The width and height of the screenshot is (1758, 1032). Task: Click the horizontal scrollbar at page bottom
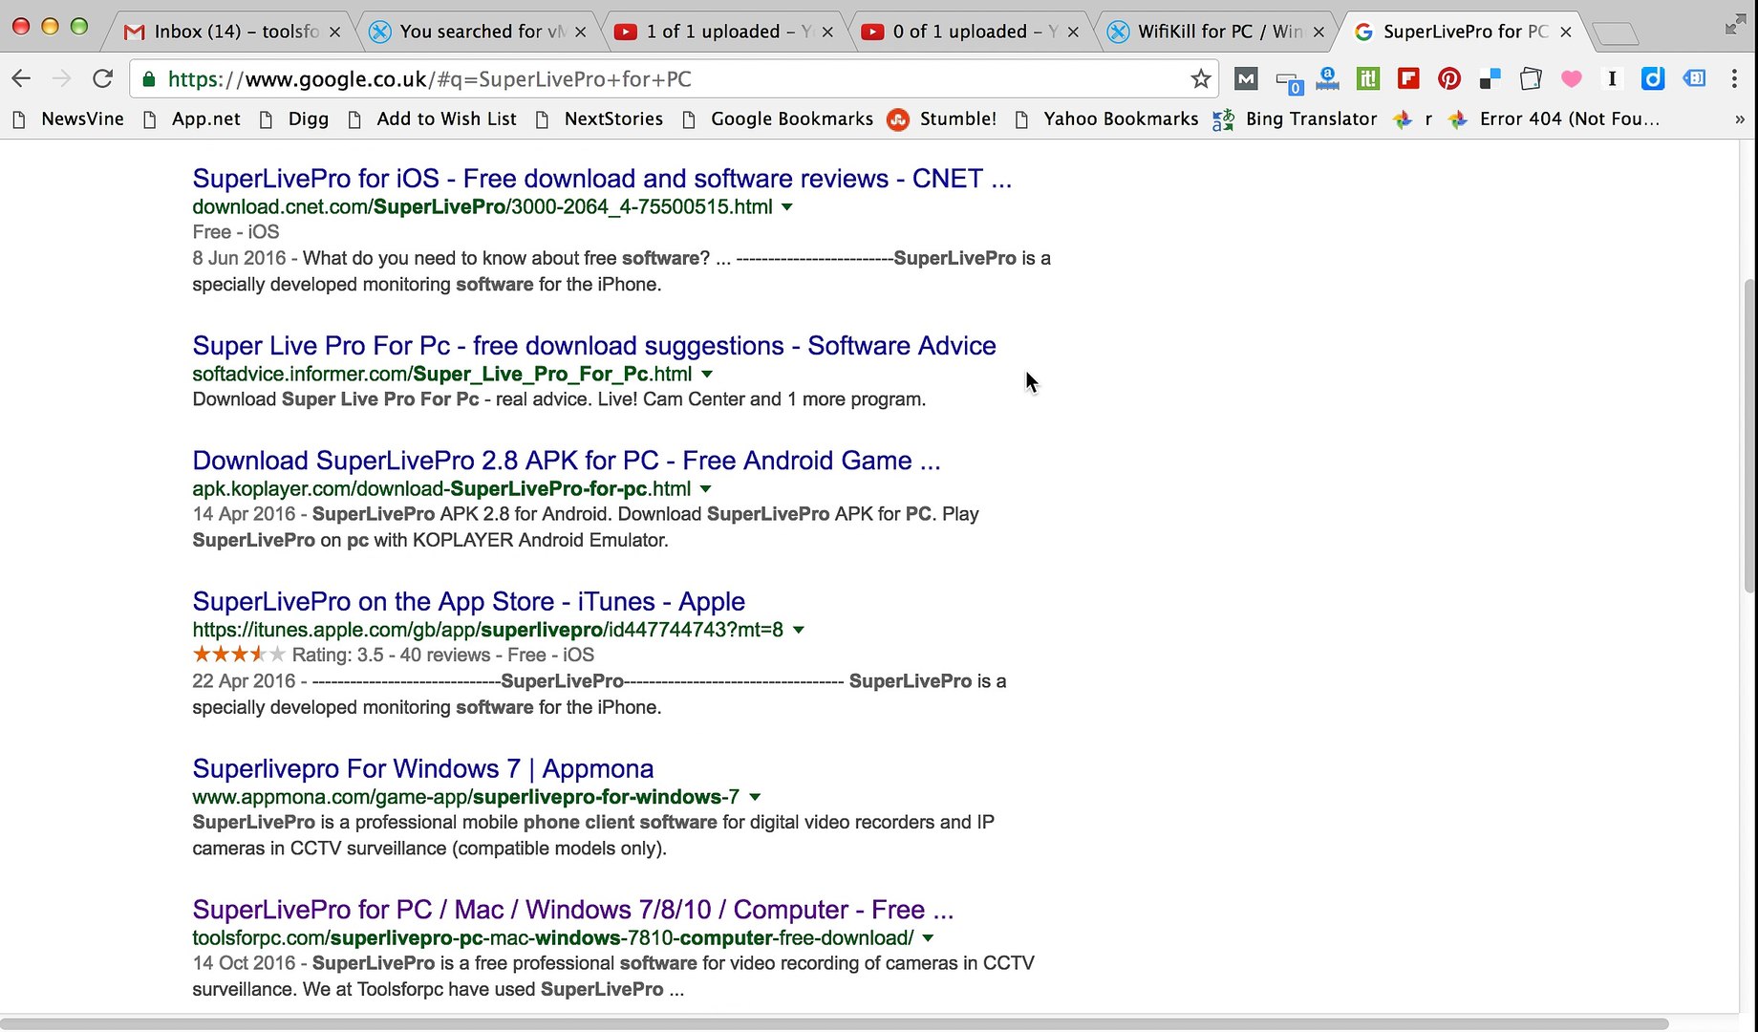tap(834, 1023)
